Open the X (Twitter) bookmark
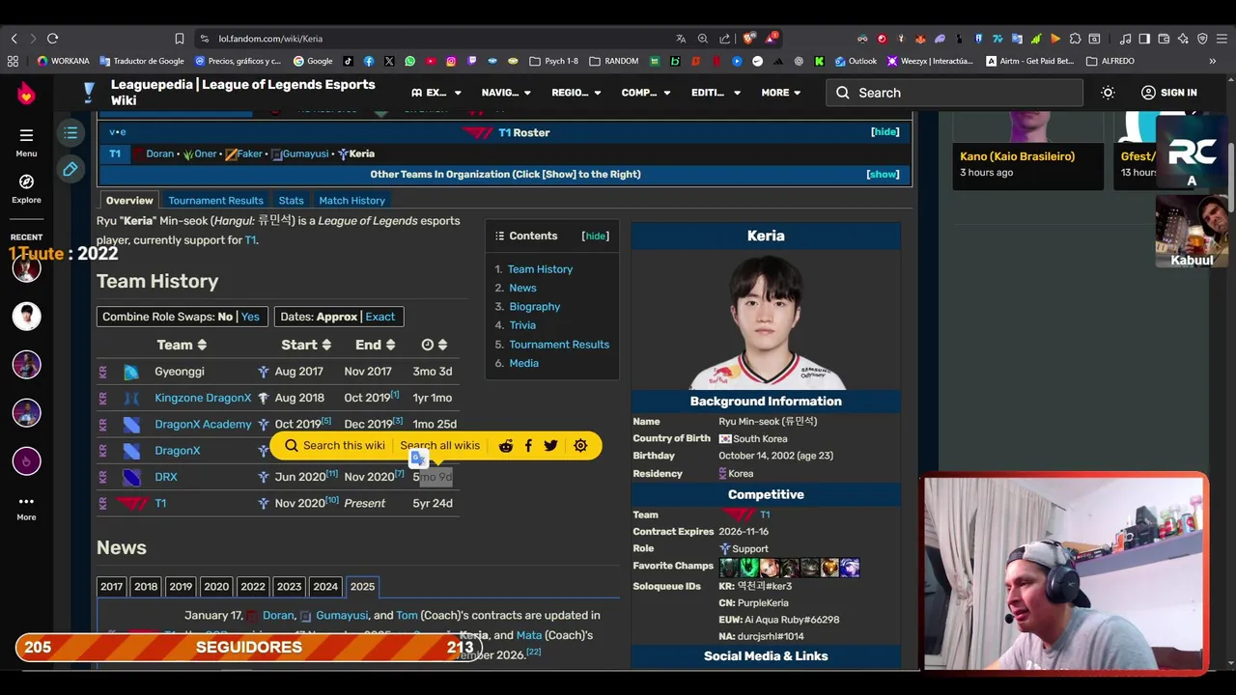Image resolution: width=1236 pixels, height=695 pixels. pos(389,61)
